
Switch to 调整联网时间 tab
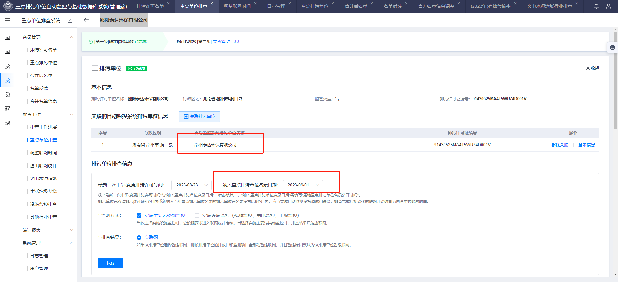tap(237, 6)
